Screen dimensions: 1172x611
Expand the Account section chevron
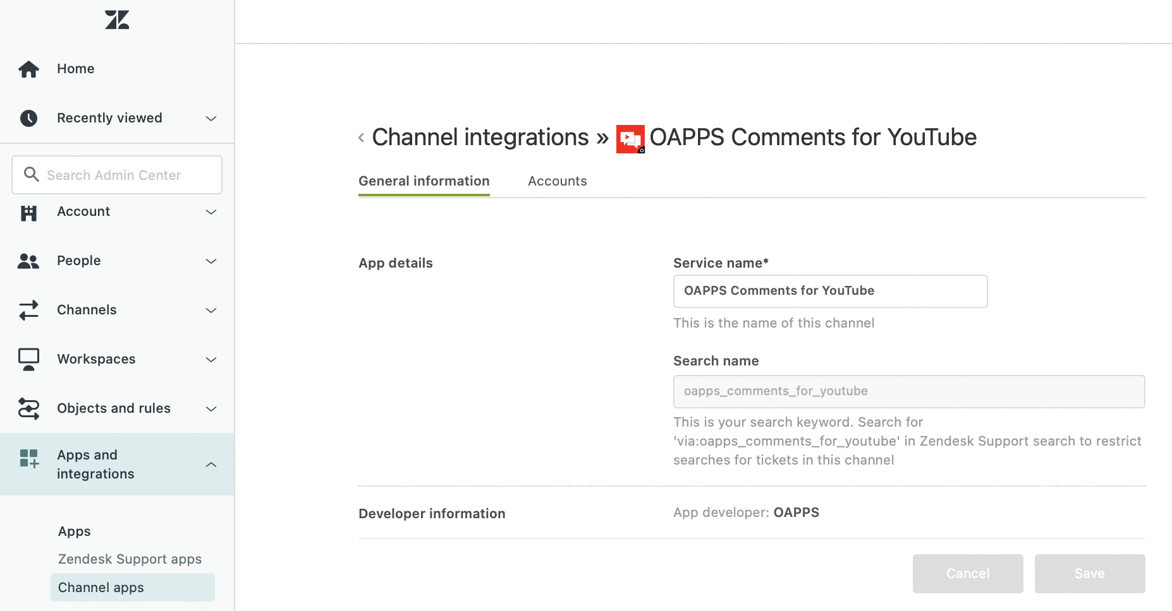click(211, 212)
